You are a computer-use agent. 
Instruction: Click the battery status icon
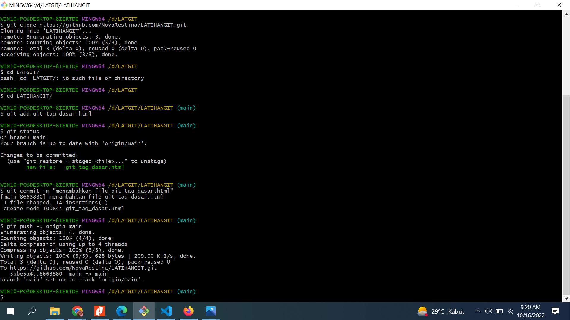pyautogui.click(x=499, y=311)
